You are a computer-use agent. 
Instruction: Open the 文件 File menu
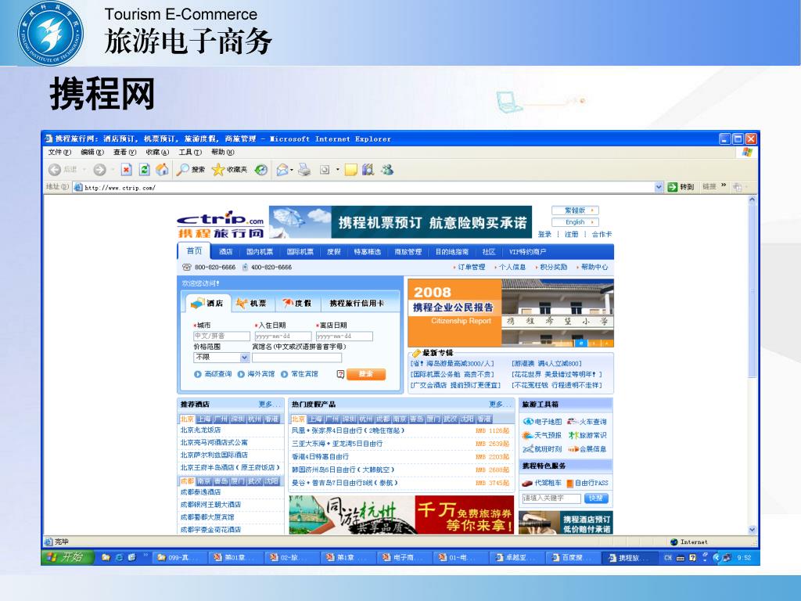(59, 153)
